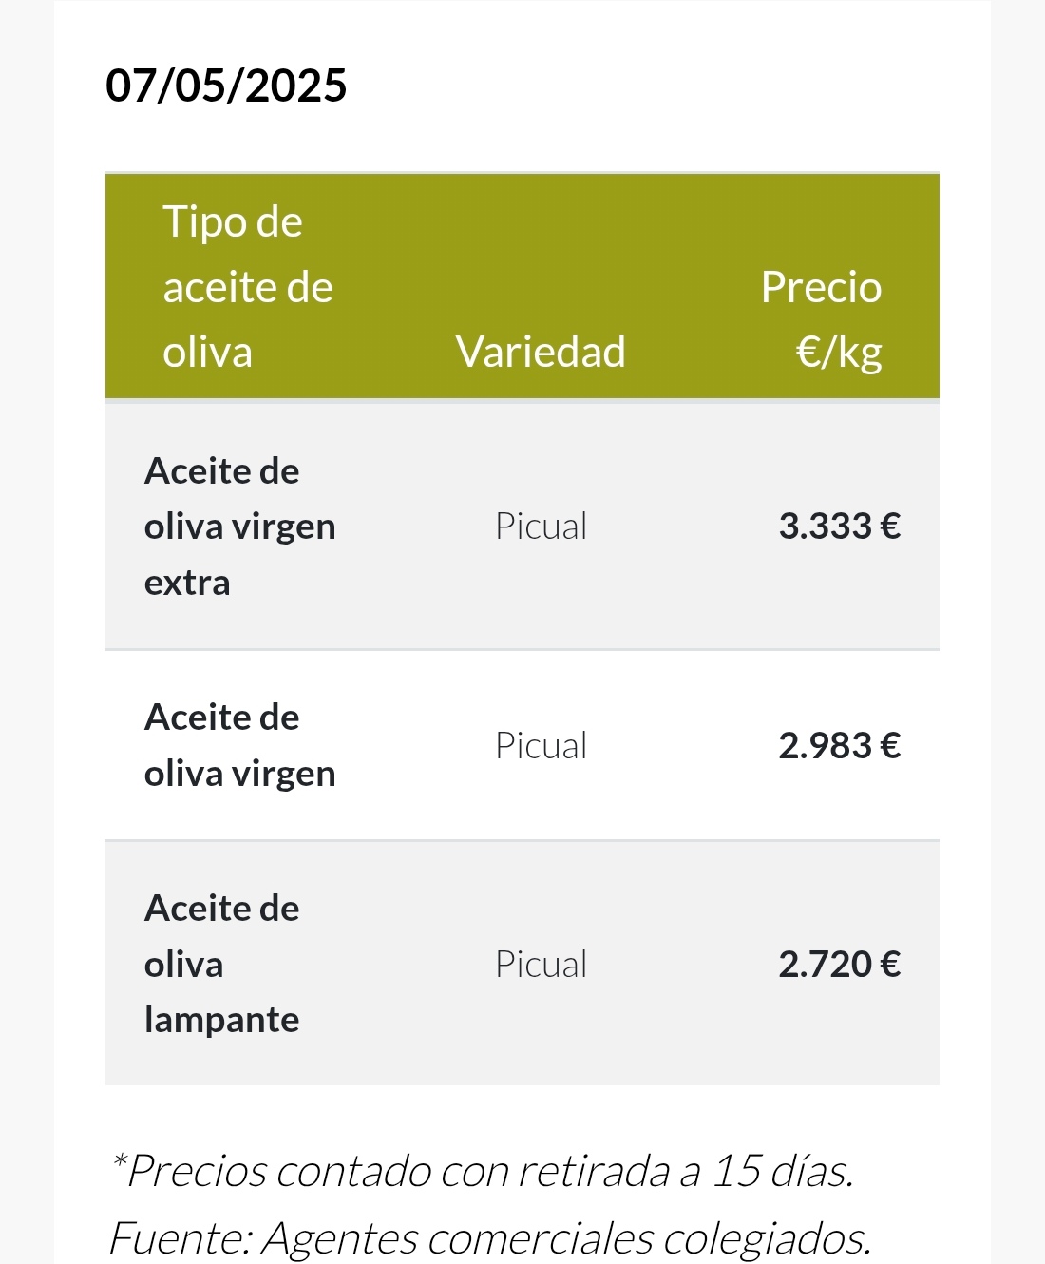
Task: Select the 2.983 € price
Action: point(839,746)
